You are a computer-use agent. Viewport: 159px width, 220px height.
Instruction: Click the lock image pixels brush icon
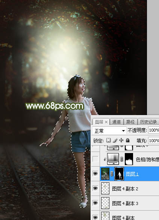pyautogui.click(x=115, y=140)
